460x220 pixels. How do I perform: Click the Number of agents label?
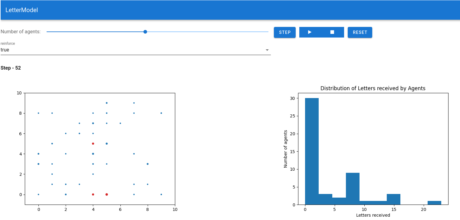coord(21,31)
